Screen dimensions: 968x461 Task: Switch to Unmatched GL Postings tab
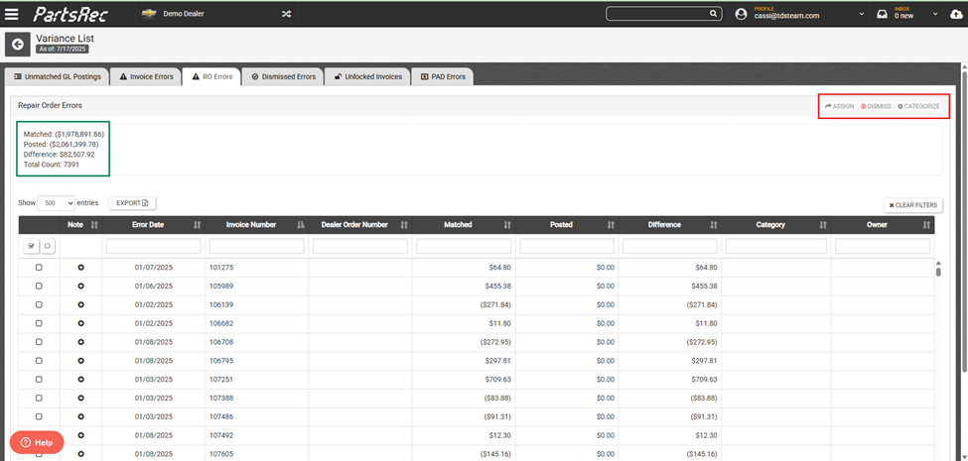tap(58, 77)
